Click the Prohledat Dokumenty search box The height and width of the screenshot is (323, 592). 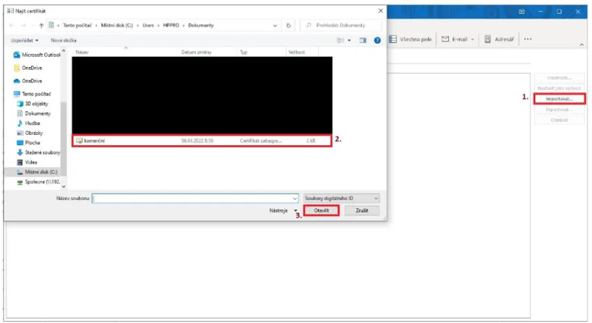341,26
